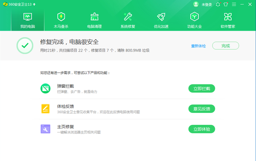Screen dimensions: 256x161
Task: Click 立即拦截 button
Action: click(x=202, y=89)
